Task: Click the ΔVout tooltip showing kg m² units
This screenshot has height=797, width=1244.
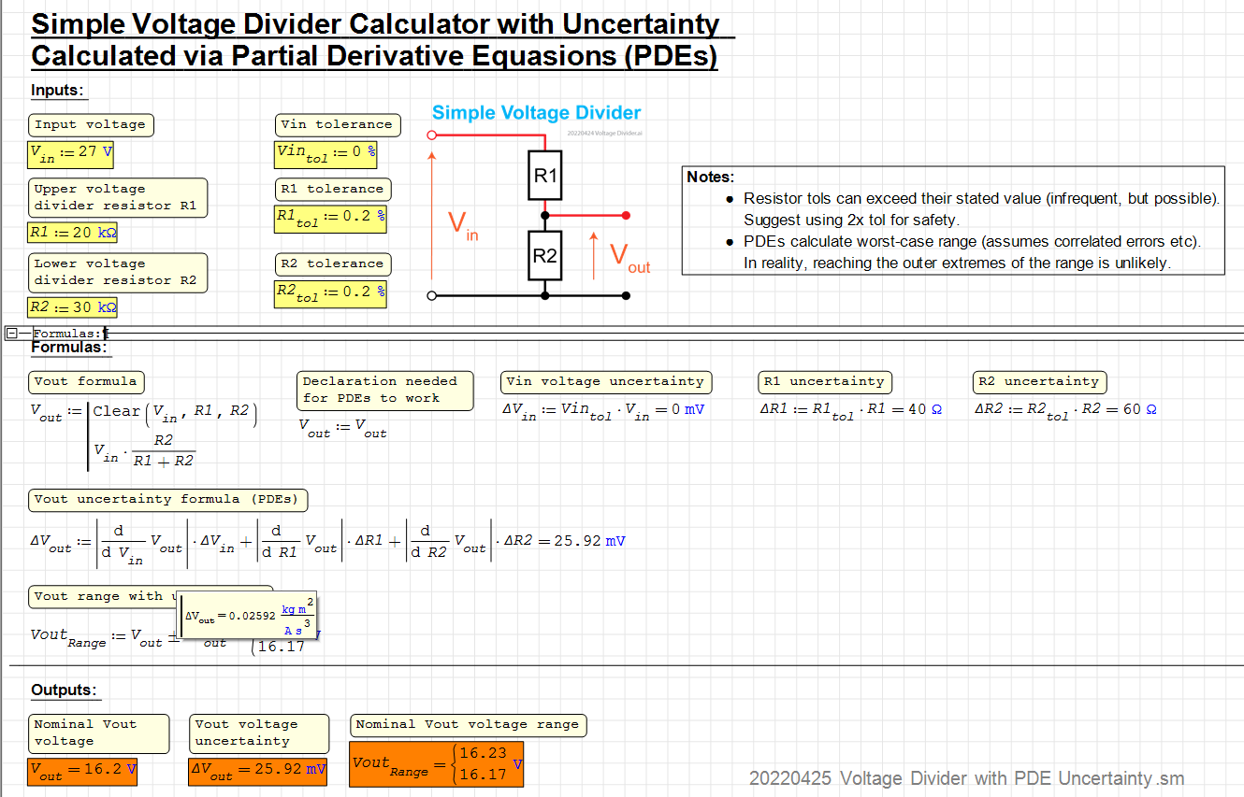Action: pos(248,615)
